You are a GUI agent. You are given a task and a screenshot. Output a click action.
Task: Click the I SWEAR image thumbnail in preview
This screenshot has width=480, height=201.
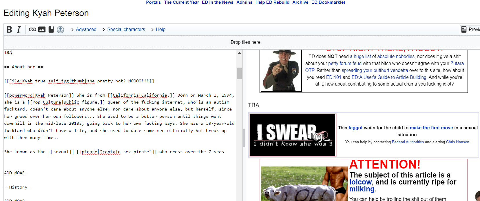tap(292, 135)
